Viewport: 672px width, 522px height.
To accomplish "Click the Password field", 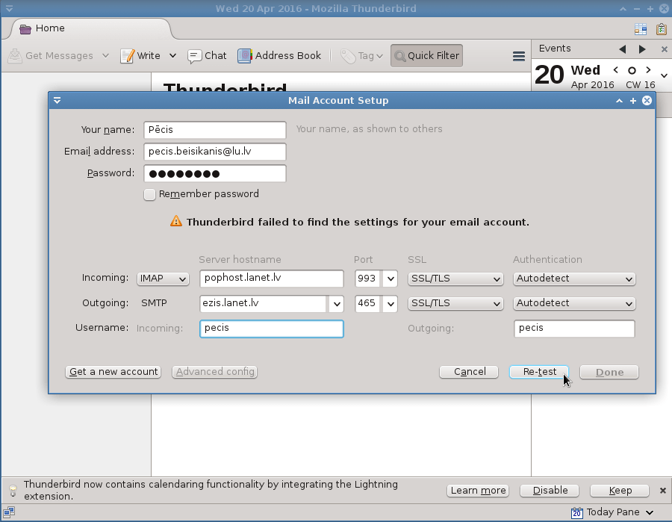I will pyautogui.click(x=215, y=173).
